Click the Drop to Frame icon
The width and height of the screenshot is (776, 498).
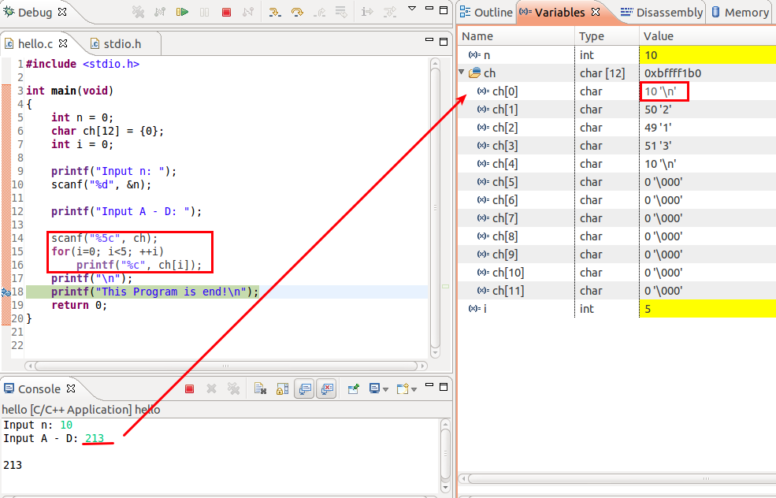tap(341, 12)
